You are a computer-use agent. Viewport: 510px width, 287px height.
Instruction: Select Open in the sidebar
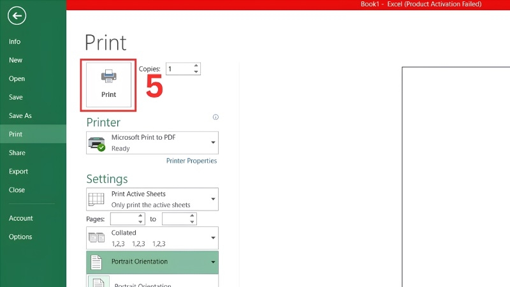pos(17,78)
